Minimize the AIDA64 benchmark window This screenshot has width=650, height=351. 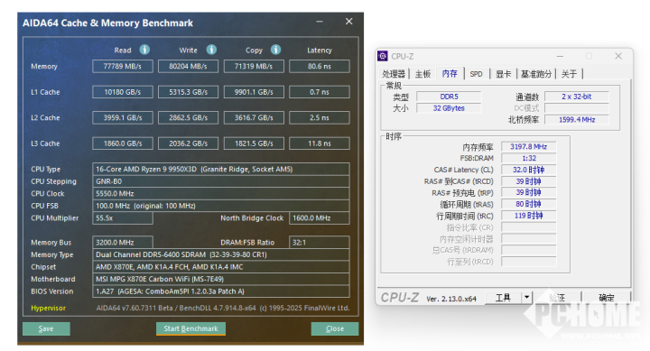pos(320,22)
